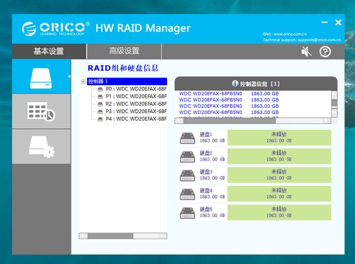The height and width of the screenshot is (264, 355).
Task: Click the P4 drive icon in tree
Action: click(100, 119)
